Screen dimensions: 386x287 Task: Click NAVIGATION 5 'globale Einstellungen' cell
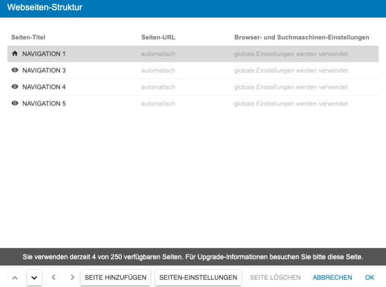click(x=291, y=103)
